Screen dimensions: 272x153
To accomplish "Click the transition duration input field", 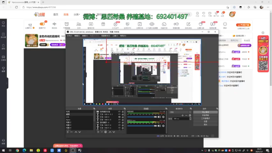I will 181,119.
